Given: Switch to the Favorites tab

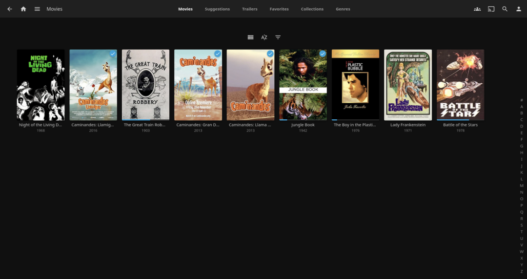Looking at the screenshot, I should (x=279, y=9).
